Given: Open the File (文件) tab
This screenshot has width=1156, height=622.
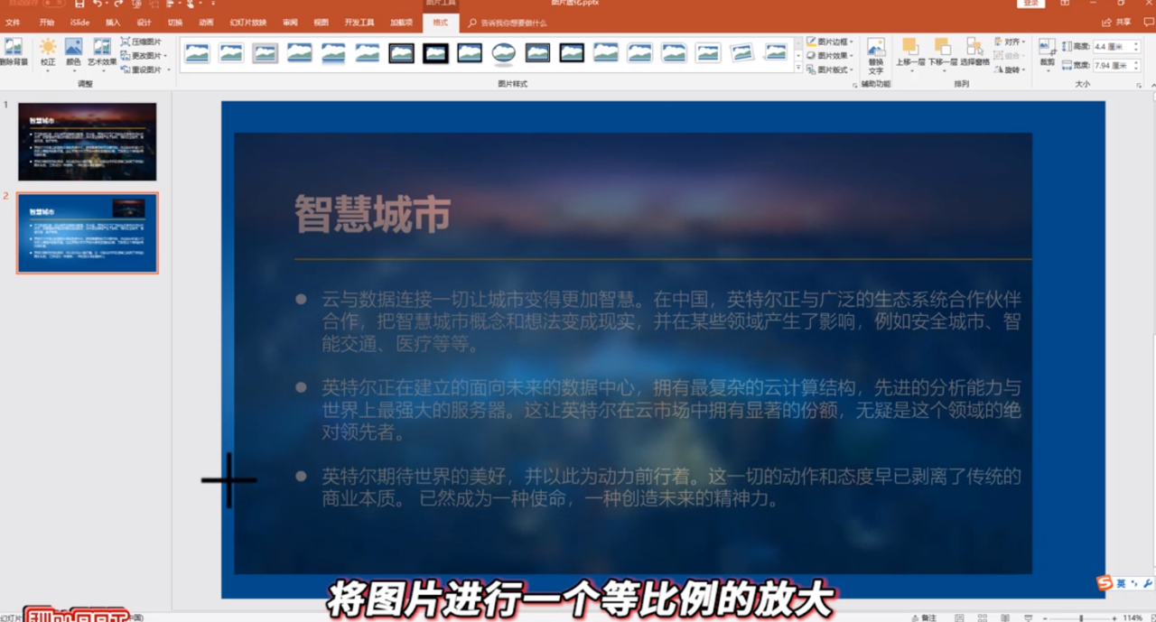Looking at the screenshot, I should coord(13,23).
